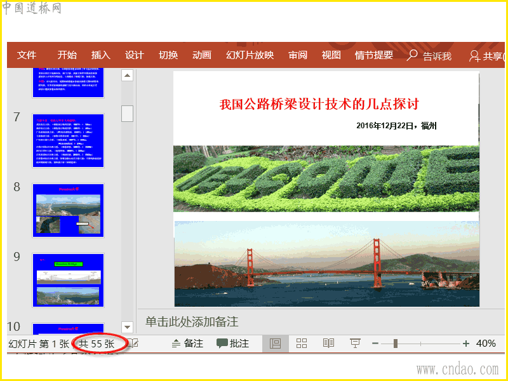Switch to Slide Sorter view icon
This screenshot has height=381, width=508.
point(302,344)
